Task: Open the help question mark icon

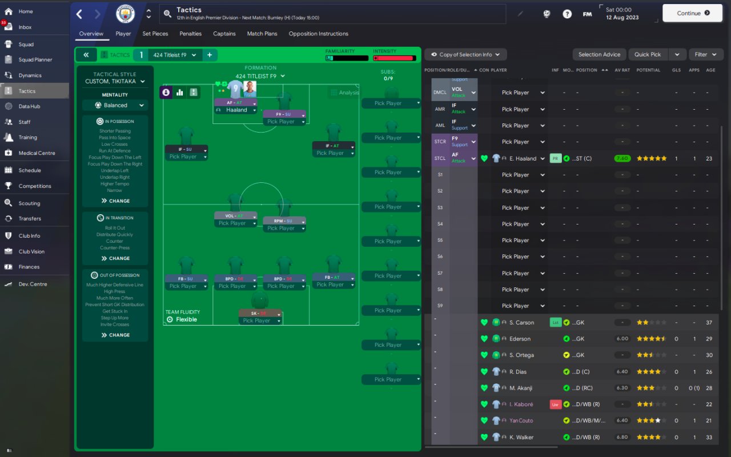Action: pos(567,14)
